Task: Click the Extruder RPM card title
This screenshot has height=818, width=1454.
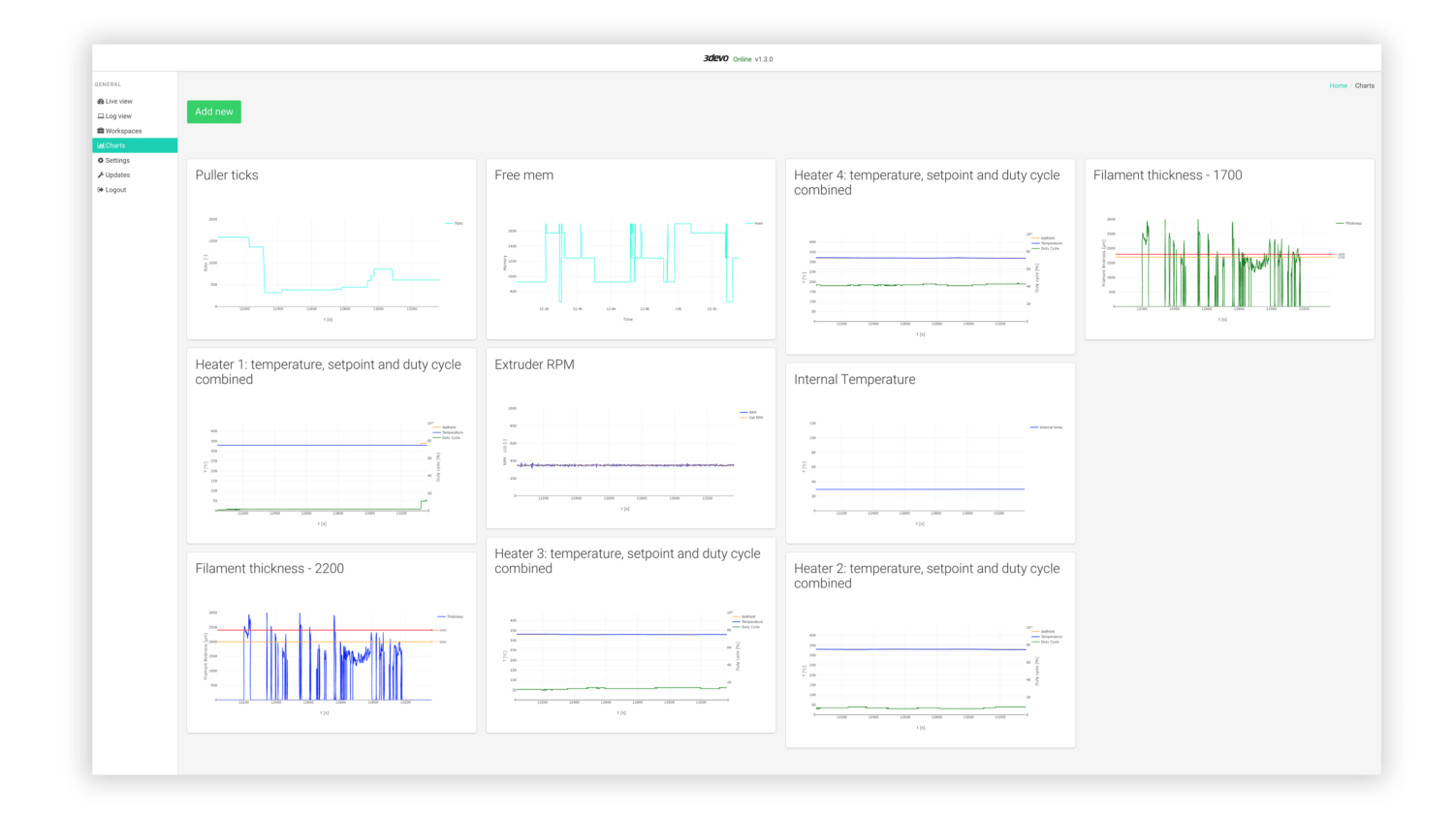Action: click(535, 364)
